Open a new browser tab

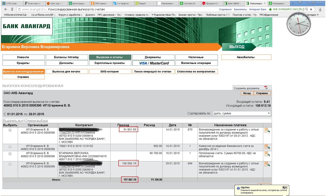tap(293, 3)
